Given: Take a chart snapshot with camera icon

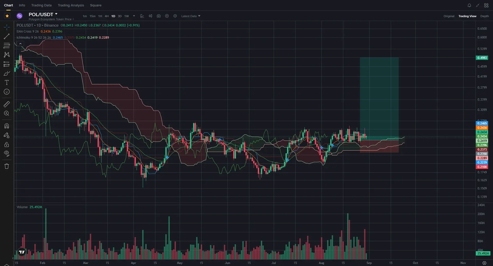Looking at the screenshot, I should click(159, 16).
